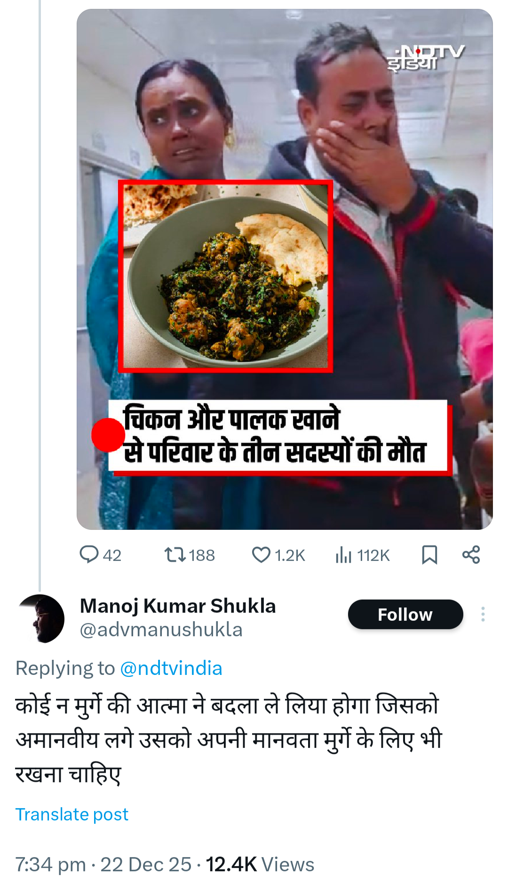The image size is (508, 877).
Task: Open the chicken and spinach dish inset photo
Action: pos(226,276)
